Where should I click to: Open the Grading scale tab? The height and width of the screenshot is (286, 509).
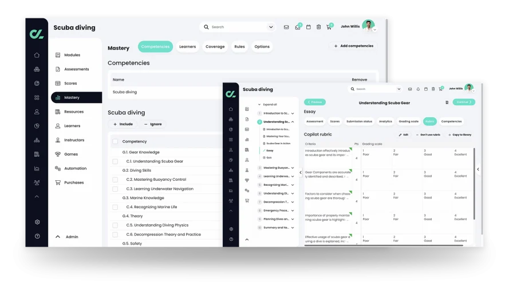pyautogui.click(x=408, y=121)
